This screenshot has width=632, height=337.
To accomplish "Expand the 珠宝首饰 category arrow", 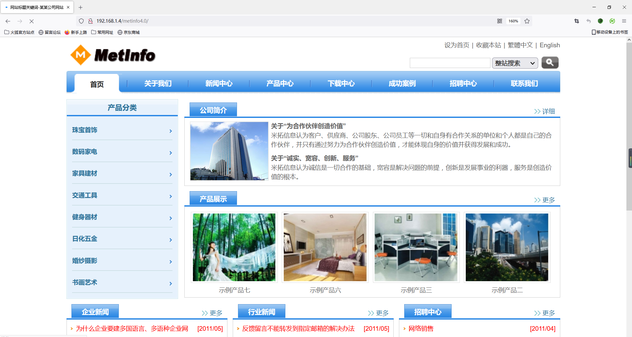I will 171,131.
